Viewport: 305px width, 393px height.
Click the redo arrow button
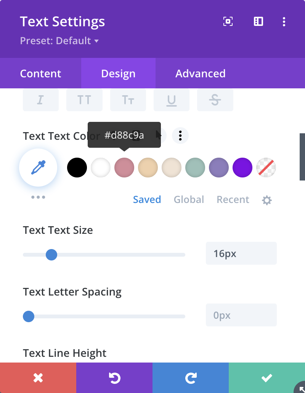191,378
